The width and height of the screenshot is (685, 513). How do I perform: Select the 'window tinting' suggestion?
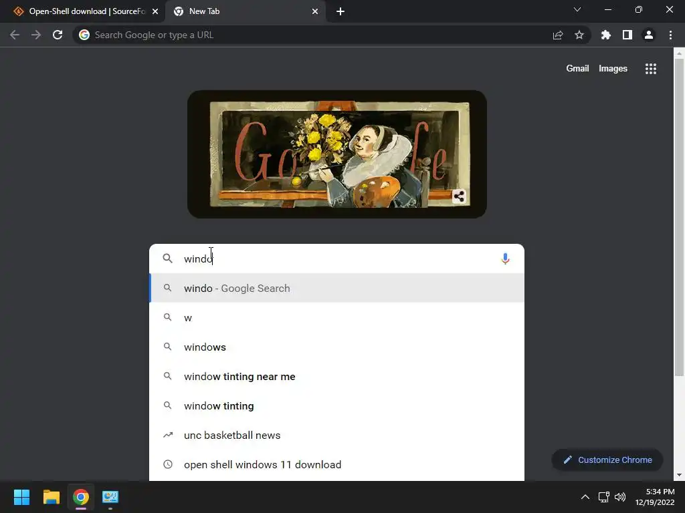(337, 405)
